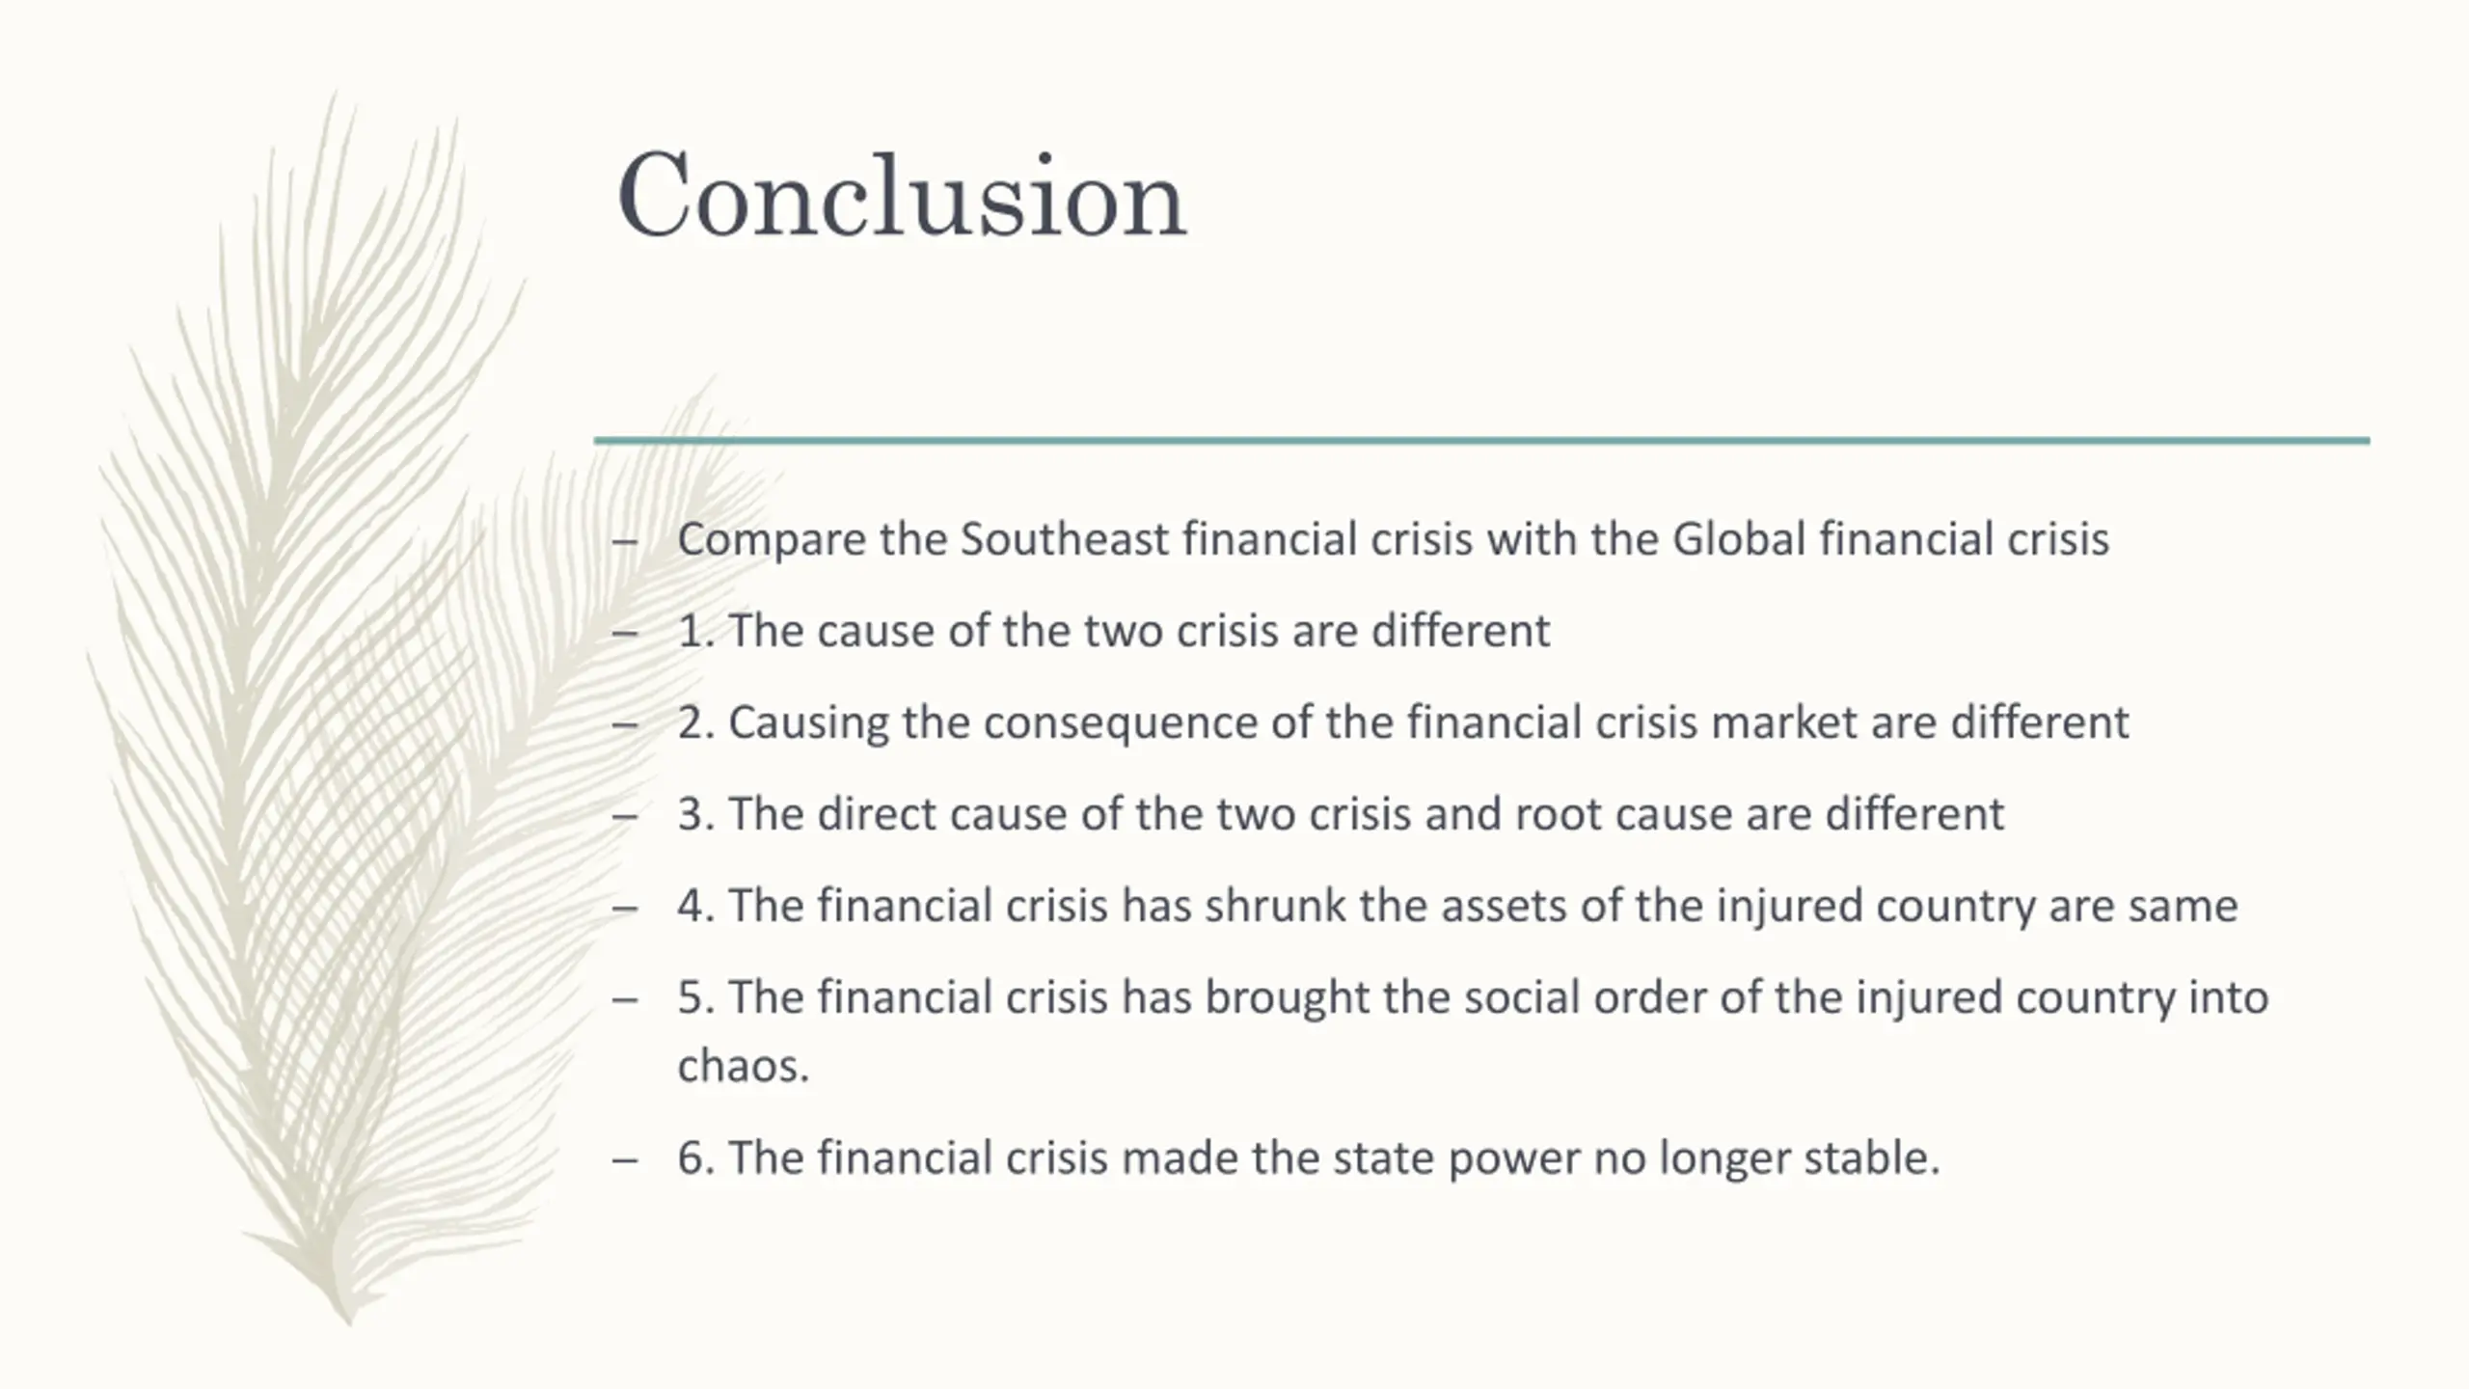Select the teal horizontal divider line
The height and width of the screenshot is (1389, 2469).
point(1481,441)
